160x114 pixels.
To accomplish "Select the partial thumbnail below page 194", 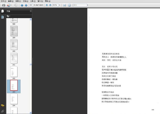I will point(14,111).
